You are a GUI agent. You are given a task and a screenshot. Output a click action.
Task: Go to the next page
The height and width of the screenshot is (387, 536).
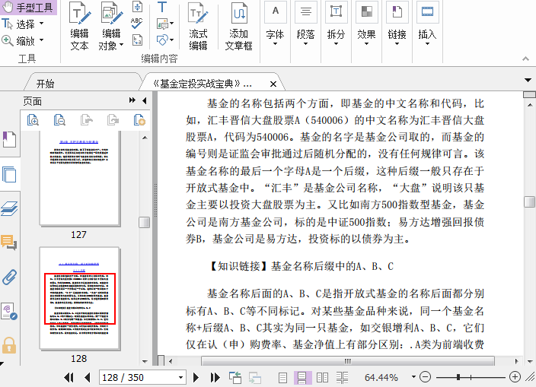[196, 377]
